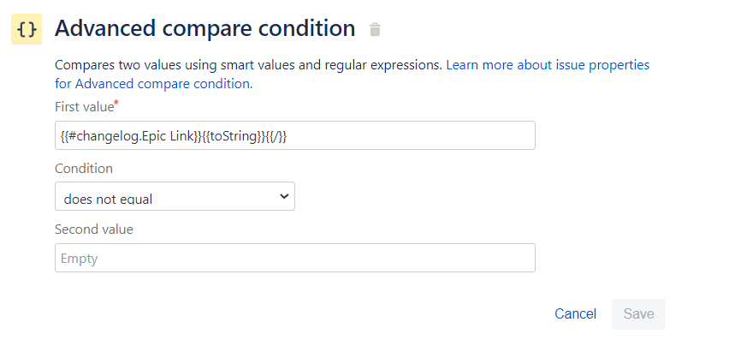Save the advanced compare condition

click(638, 314)
